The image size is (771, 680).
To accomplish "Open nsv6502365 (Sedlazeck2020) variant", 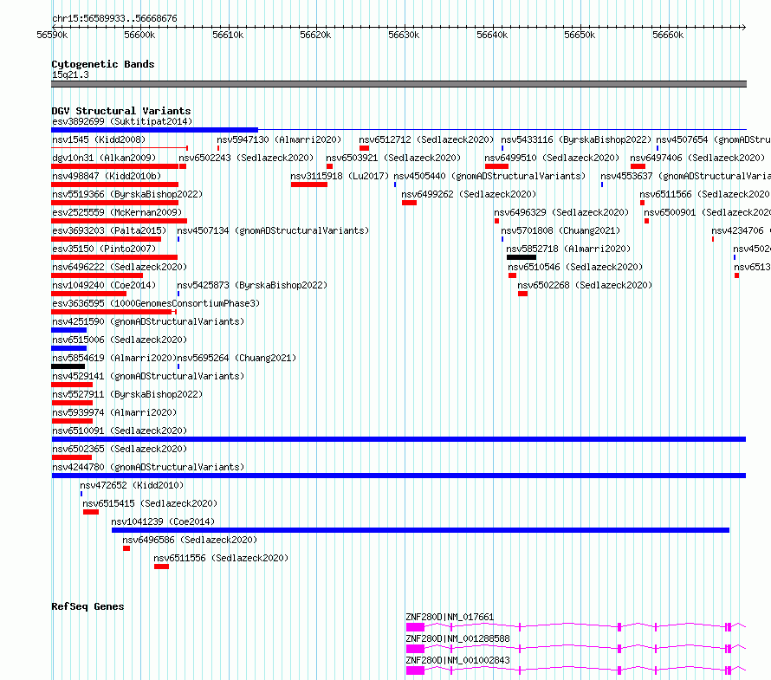I will pos(120,449).
